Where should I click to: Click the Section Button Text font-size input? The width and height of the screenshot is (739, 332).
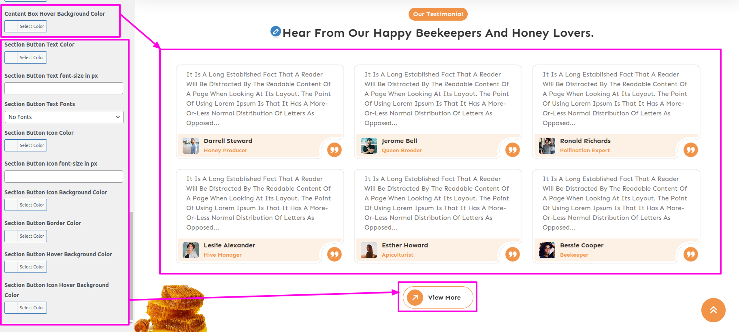coord(64,88)
